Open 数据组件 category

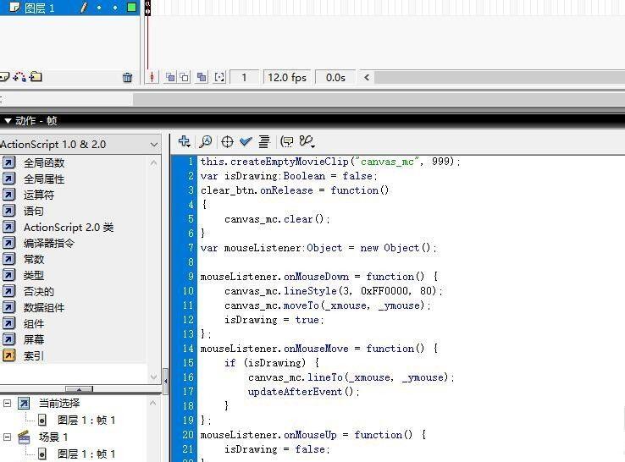click(44, 307)
